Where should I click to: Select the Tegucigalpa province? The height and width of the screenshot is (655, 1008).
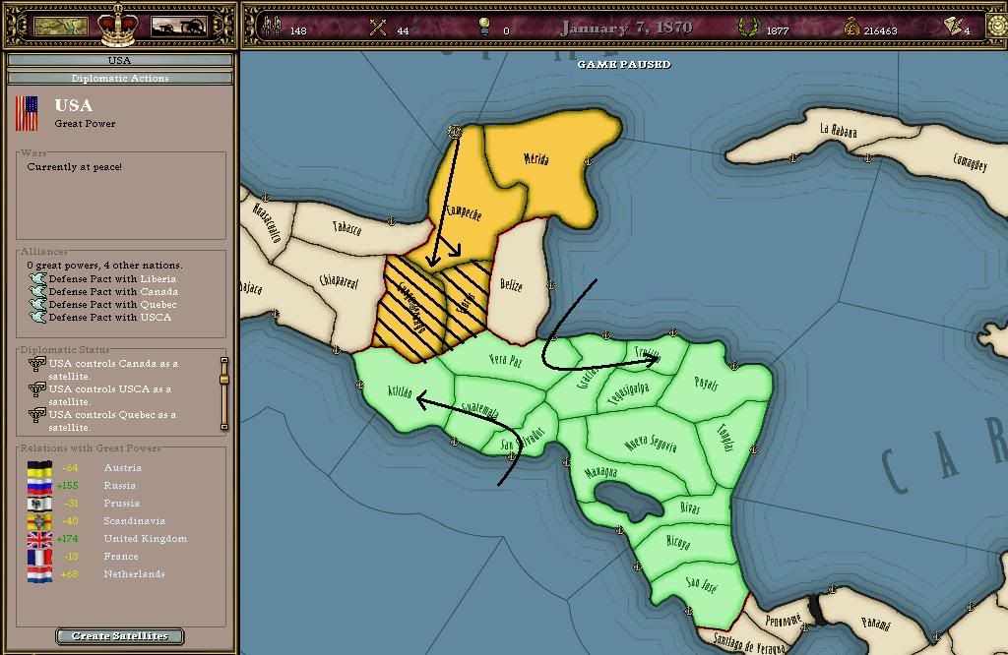click(x=628, y=393)
